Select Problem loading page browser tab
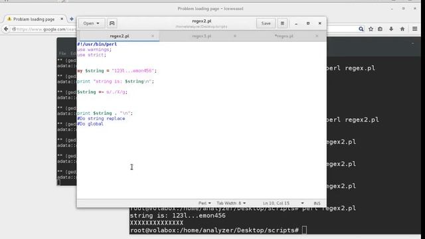 pos(34,19)
